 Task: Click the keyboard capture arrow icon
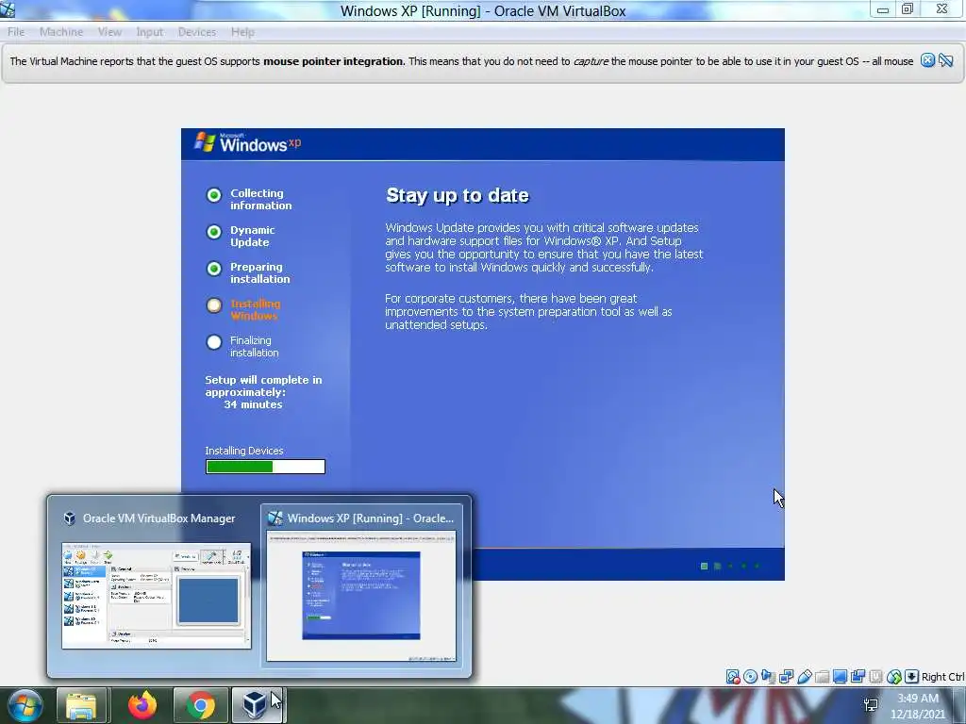pos(912,677)
